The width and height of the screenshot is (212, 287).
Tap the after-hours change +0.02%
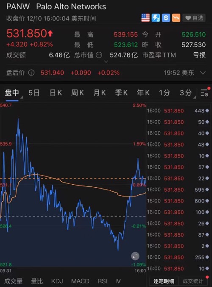(109, 73)
